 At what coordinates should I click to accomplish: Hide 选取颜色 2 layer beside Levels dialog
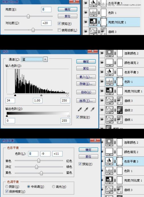click(x=102, y=53)
